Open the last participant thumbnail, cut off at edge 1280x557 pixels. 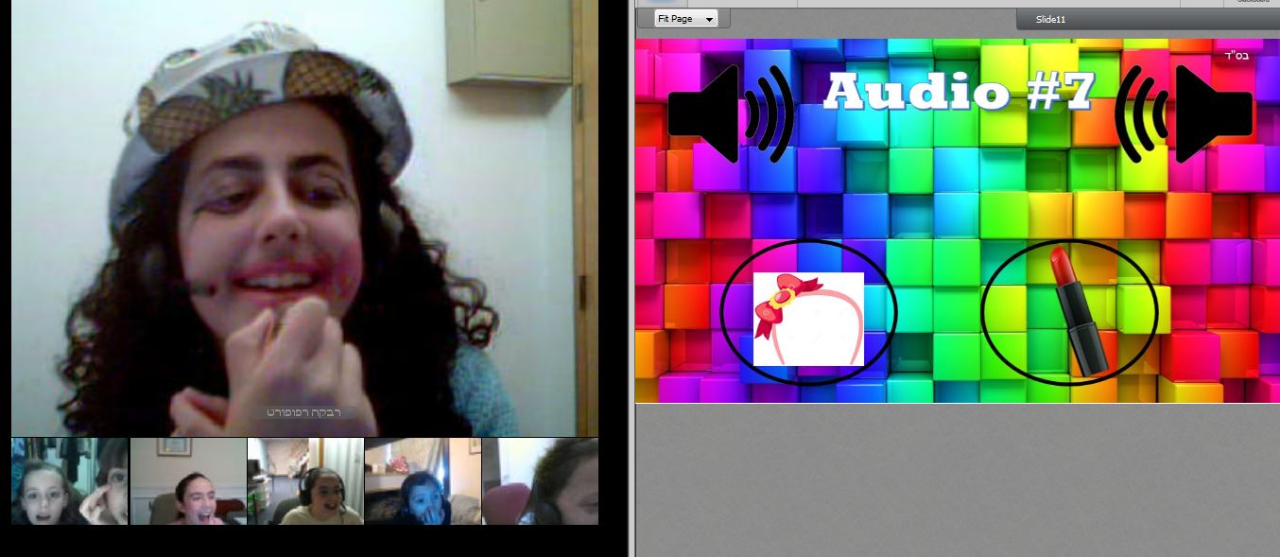point(540,481)
